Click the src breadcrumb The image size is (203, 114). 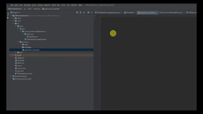(25, 9)
